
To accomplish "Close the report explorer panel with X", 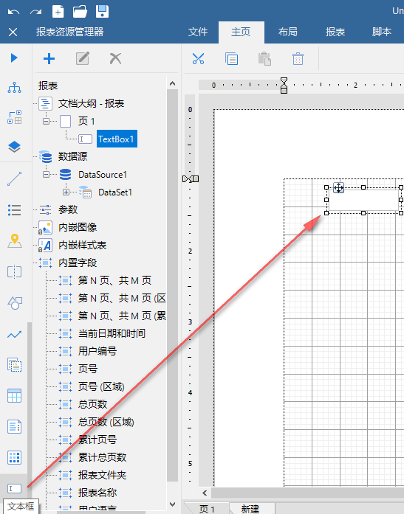I will pos(13,32).
